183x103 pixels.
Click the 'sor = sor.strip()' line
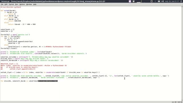12,38
